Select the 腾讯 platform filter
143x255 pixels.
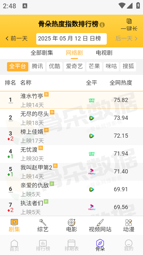click(37, 67)
